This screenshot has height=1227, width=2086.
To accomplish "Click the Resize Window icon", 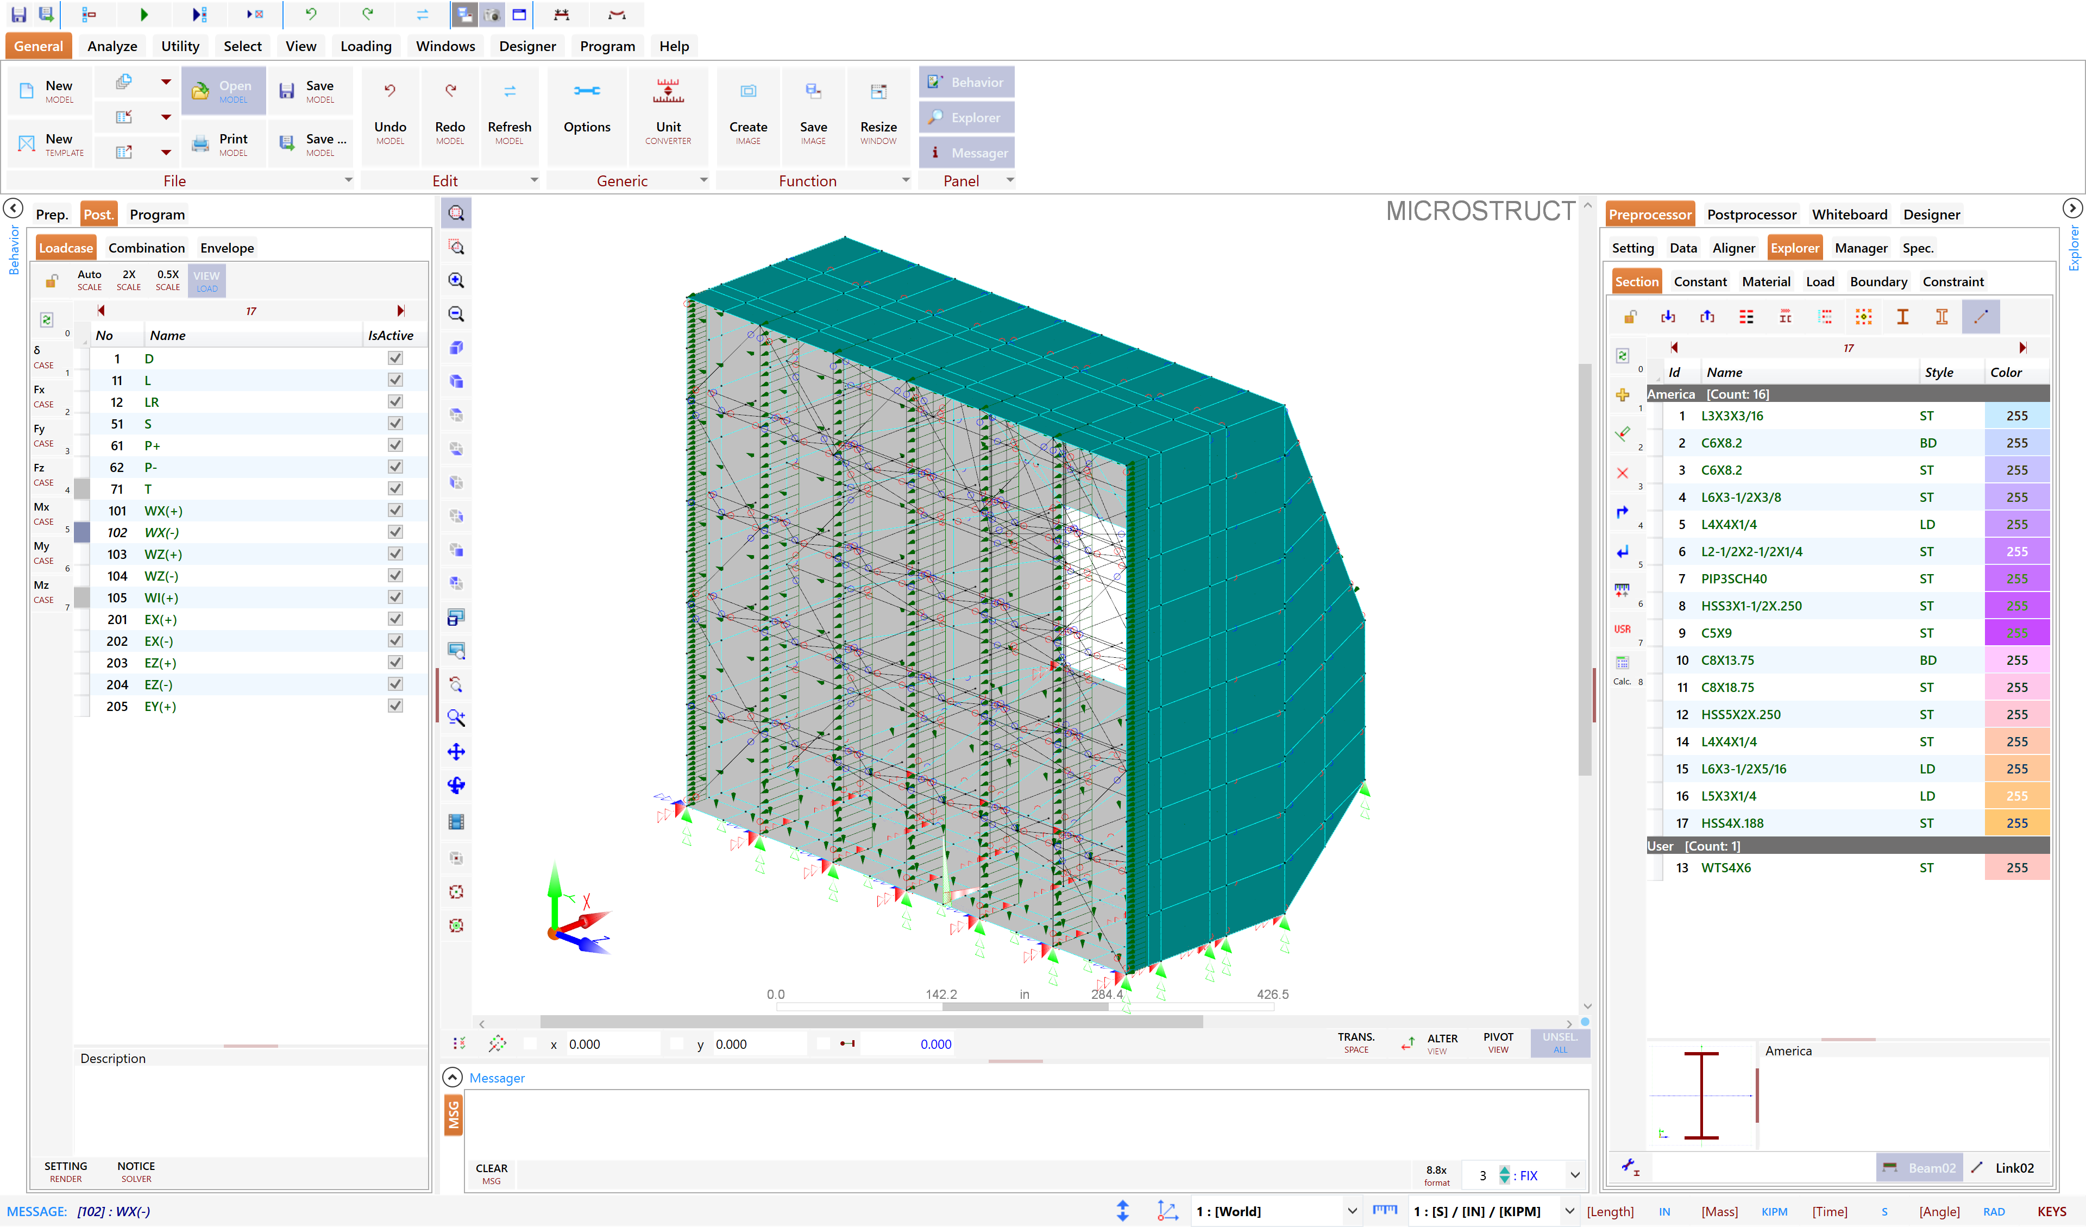I will (x=878, y=91).
